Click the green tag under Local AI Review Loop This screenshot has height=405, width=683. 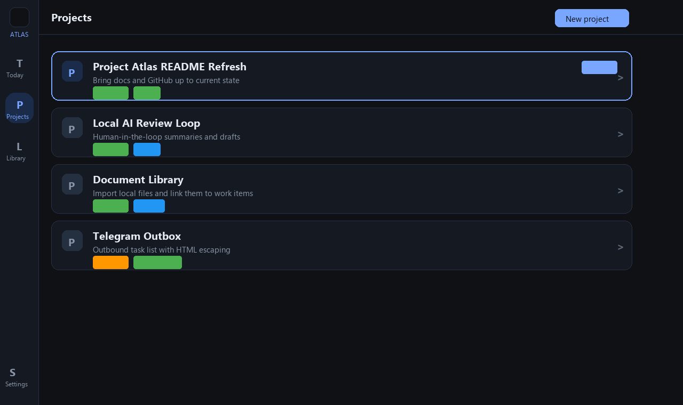pos(110,150)
